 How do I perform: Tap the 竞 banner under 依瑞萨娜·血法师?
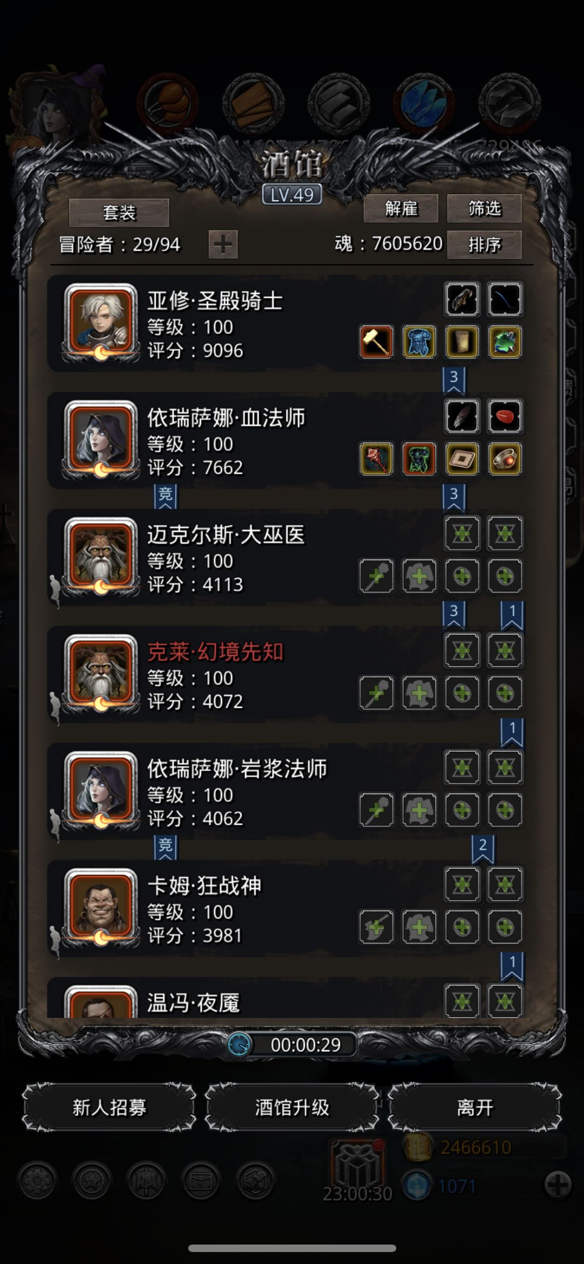tap(165, 495)
